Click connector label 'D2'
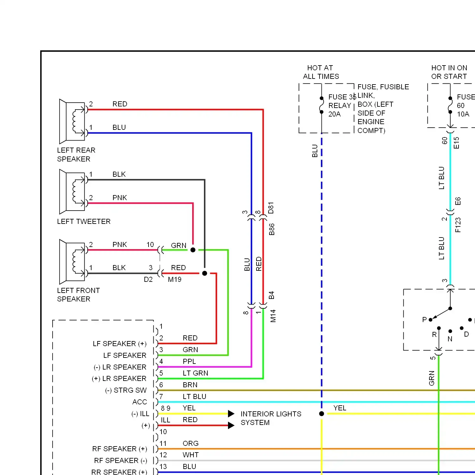Image resolution: width=475 pixels, height=475 pixels. [x=148, y=279]
